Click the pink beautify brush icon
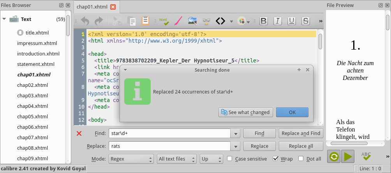 [x=178, y=21]
